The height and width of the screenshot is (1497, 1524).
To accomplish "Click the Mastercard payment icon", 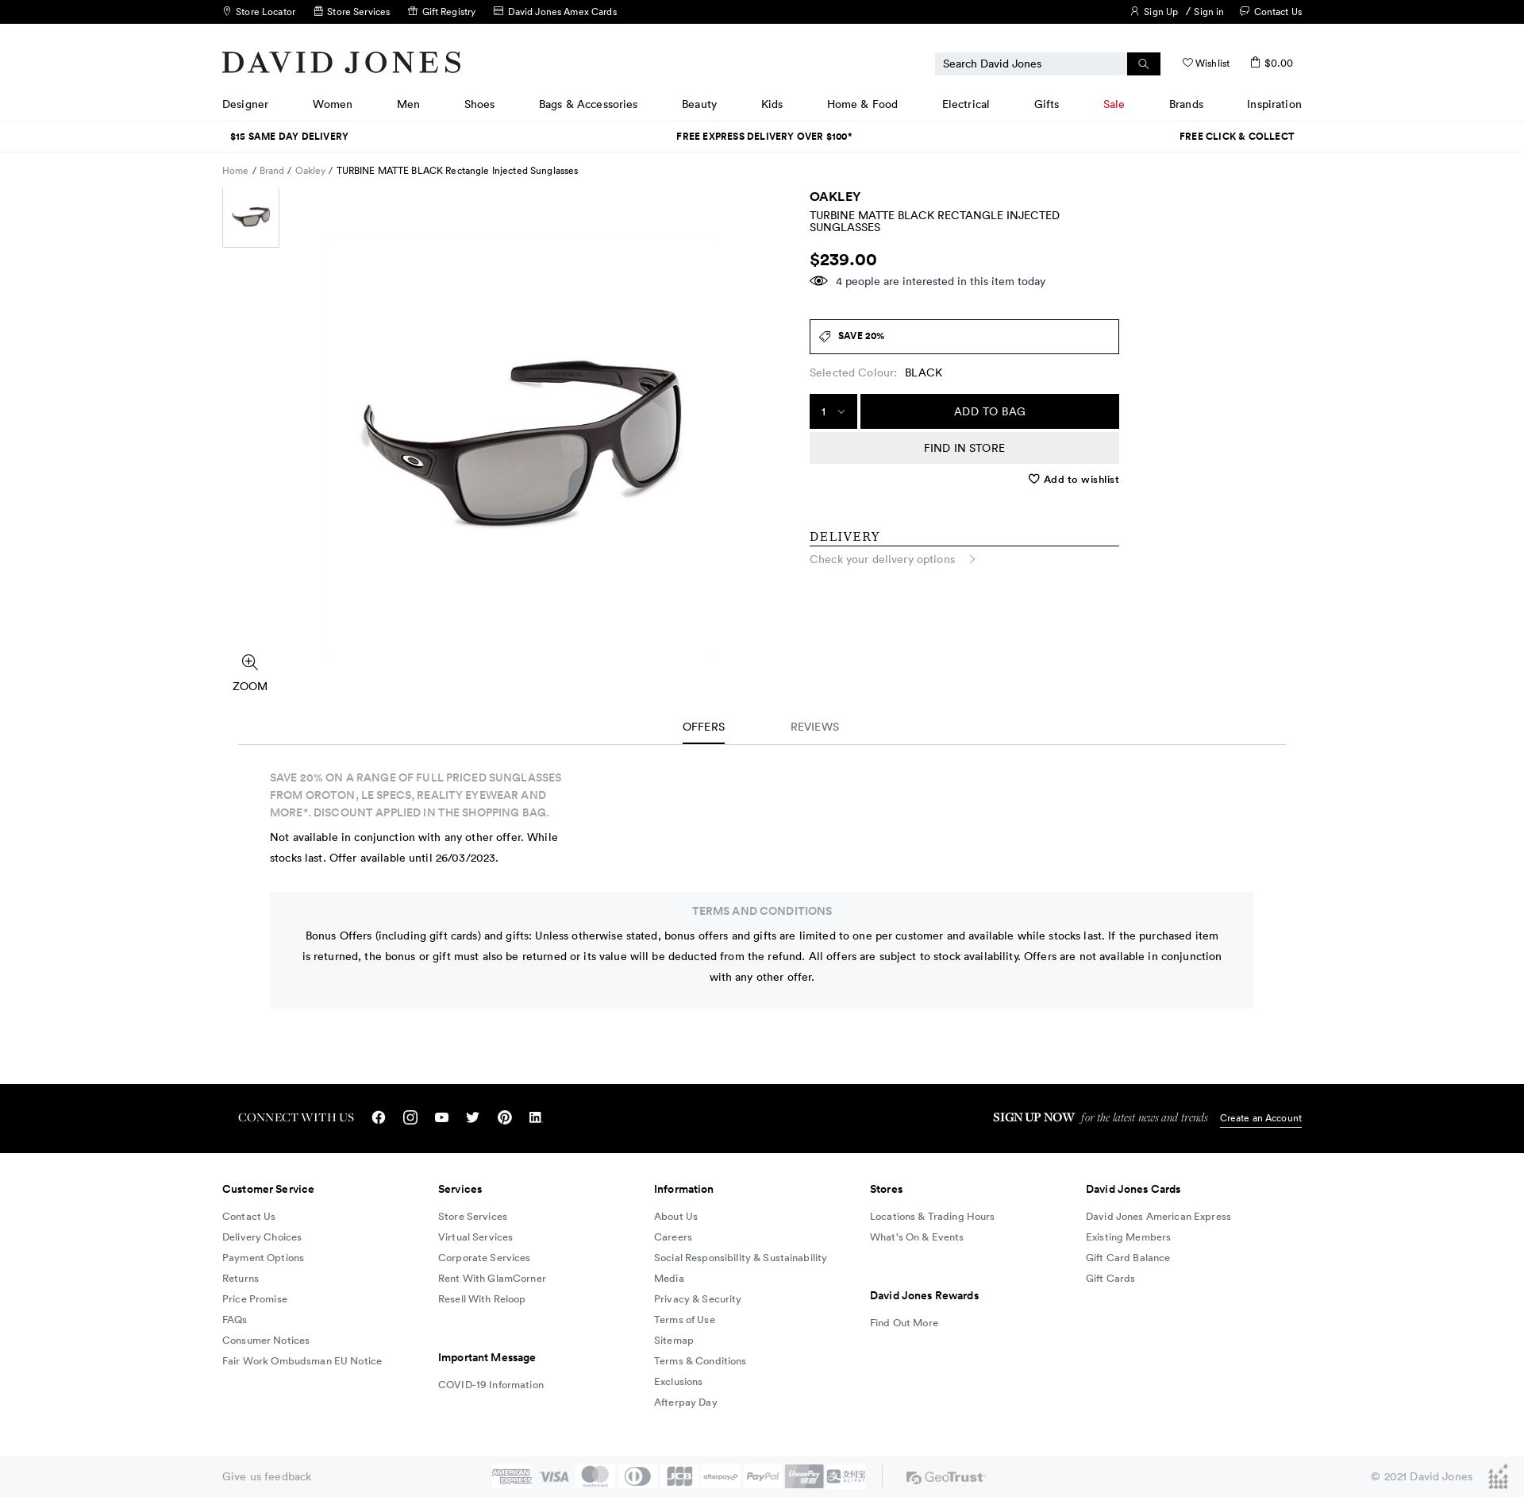I will coord(595,1476).
